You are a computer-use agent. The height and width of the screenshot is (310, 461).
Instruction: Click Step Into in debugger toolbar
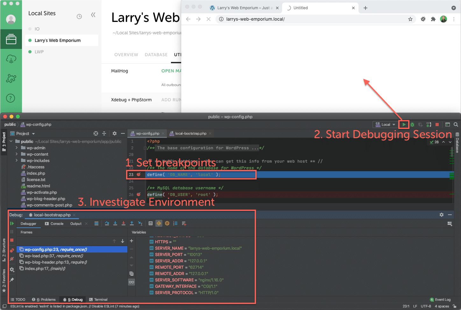(115, 224)
